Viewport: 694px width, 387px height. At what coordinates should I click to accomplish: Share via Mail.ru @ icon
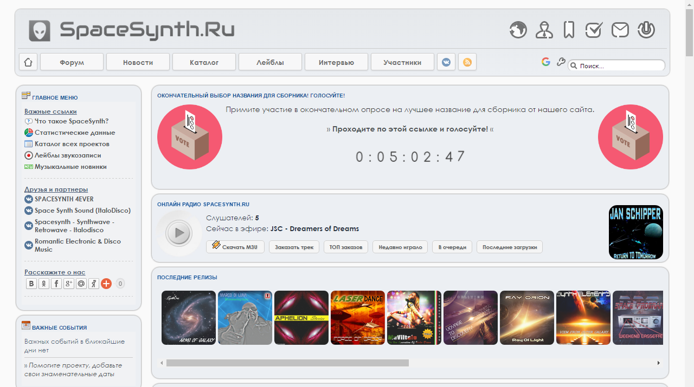tap(81, 284)
